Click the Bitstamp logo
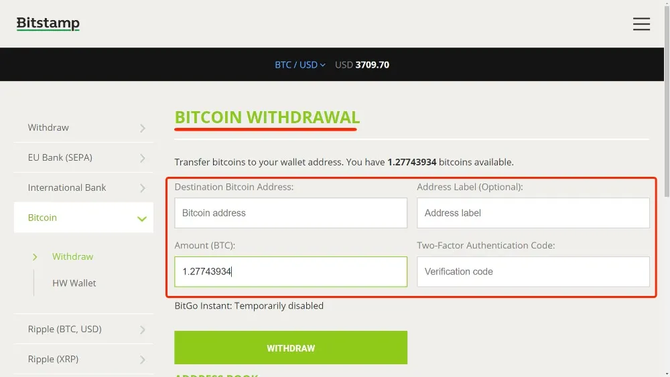Screen dimensions: 670x377 [x=48, y=23]
